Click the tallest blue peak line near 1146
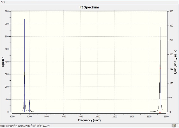Screen dimensions: 179x128 pos(24,65)
